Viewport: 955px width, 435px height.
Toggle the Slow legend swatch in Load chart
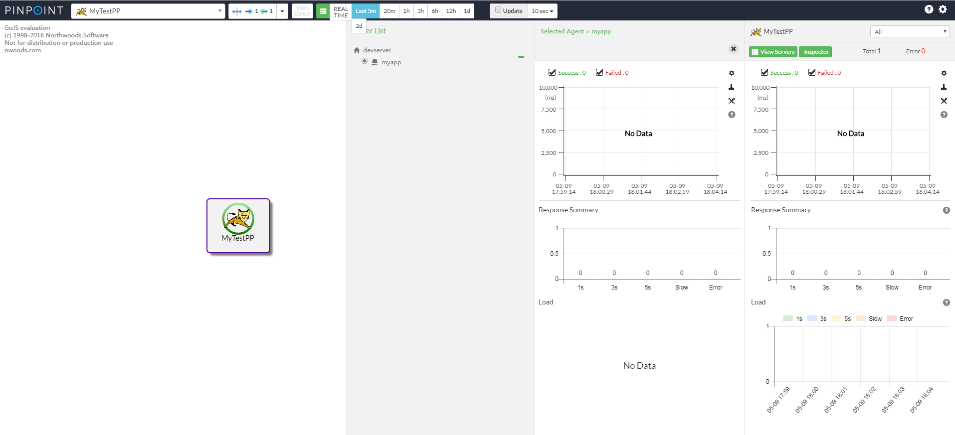(861, 318)
